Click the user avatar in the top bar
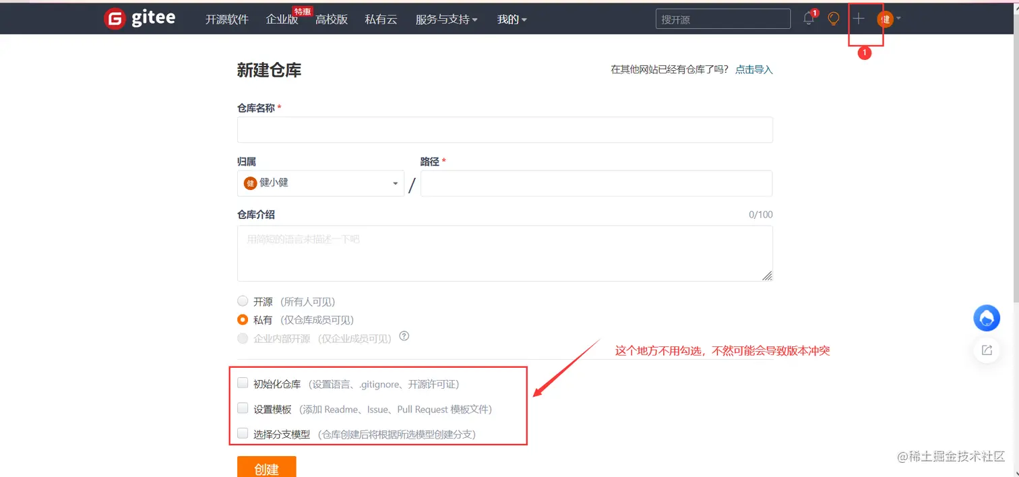Screen dimensions: 1019x477 click(x=885, y=19)
